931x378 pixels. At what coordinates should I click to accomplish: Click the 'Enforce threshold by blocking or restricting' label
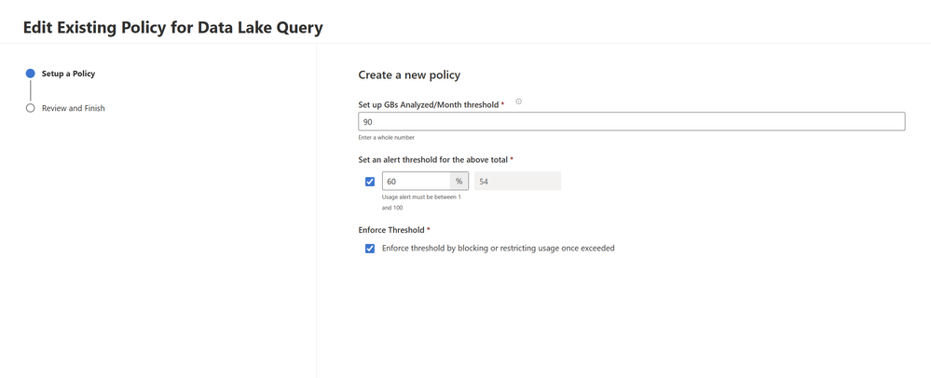pos(498,249)
